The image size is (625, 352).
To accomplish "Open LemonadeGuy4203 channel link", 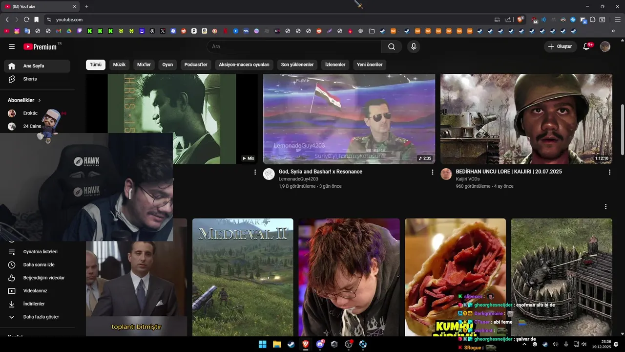I will [x=298, y=179].
